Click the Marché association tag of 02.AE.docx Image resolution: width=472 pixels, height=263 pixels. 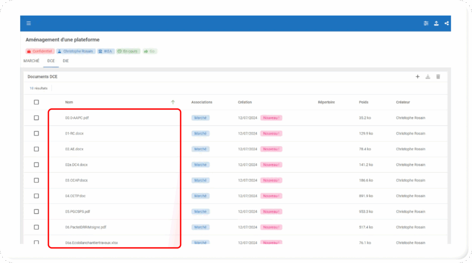coord(201,149)
